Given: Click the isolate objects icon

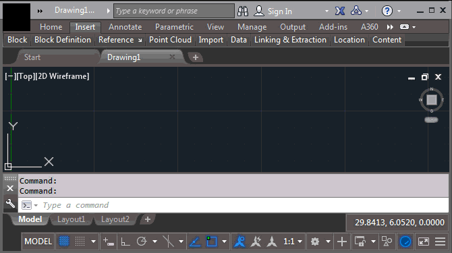Looking at the screenshot, I should (x=387, y=241).
